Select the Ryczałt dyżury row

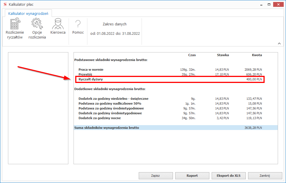click(x=170, y=79)
